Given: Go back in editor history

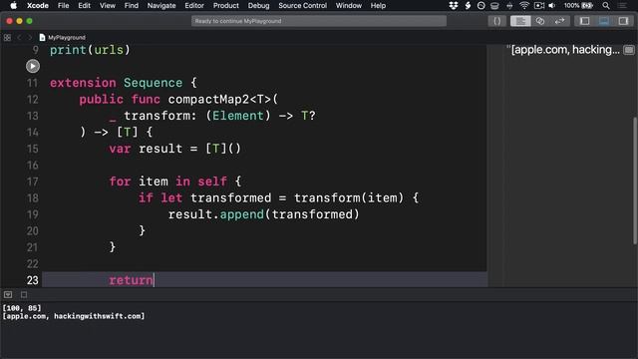Looking at the screenshot, I should pos(19,38).
